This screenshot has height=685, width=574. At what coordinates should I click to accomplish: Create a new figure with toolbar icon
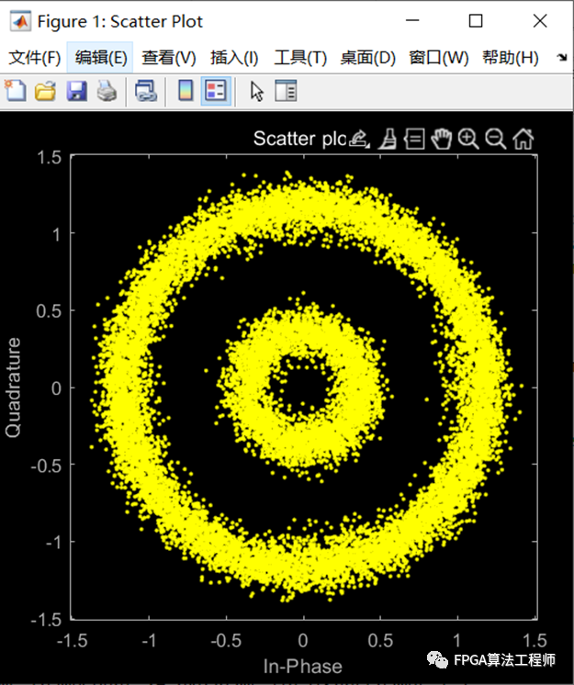pos(16,91)
